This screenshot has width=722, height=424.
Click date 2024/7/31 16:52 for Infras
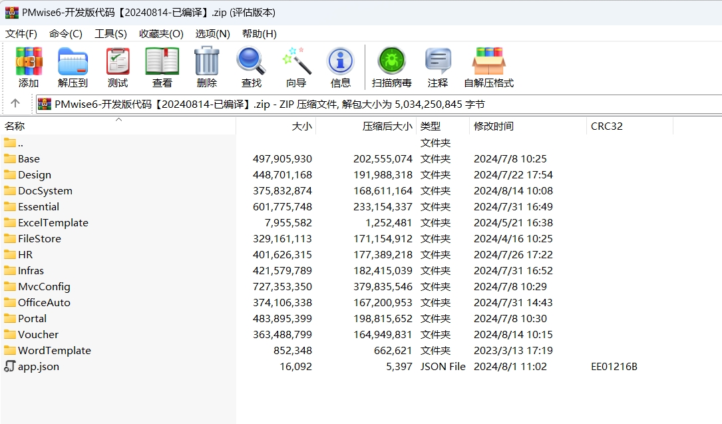(x=514, y=271)
